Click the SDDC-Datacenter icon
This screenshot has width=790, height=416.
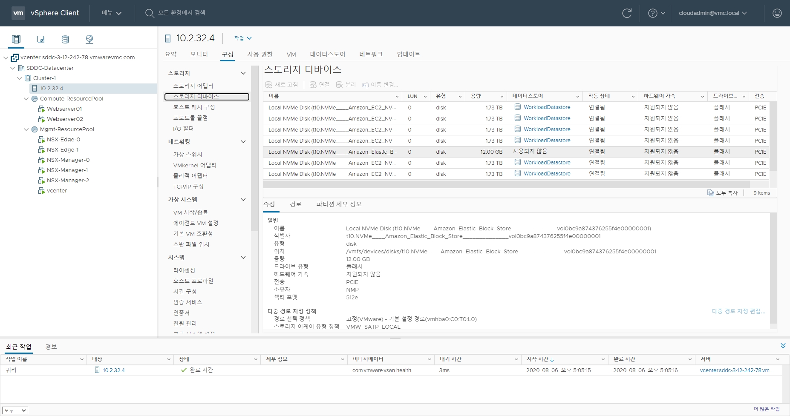[x=21, y=68]
